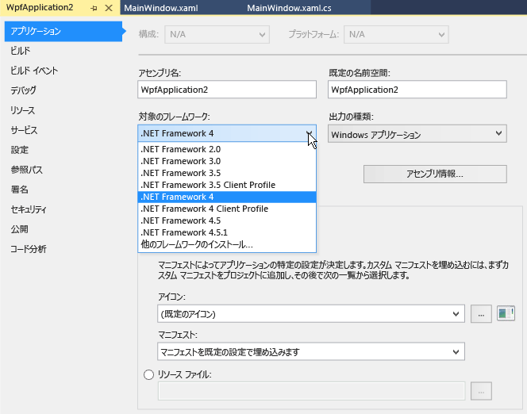
Task: Open the コード分析 side tab
Action: coord(29,249)
